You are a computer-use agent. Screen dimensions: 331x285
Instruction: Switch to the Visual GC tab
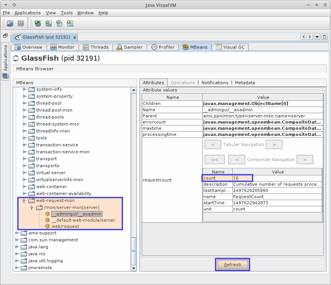tap(230, 47)
